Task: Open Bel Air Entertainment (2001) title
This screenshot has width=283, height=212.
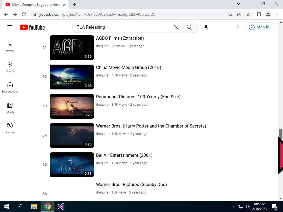Action: tap(124, 155)
